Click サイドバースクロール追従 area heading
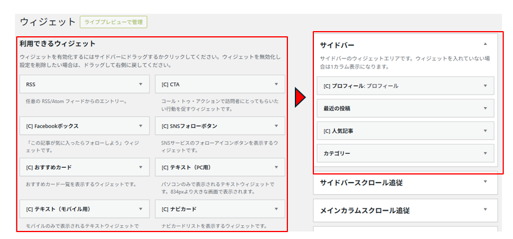Image resolution: width=513 pixels, height=239 pixels. coord(361,183)
